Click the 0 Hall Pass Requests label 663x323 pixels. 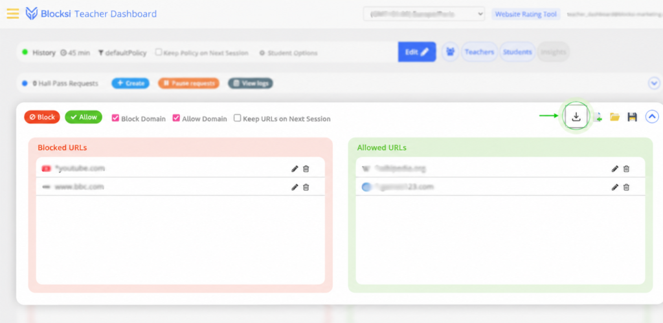point(65,83)
